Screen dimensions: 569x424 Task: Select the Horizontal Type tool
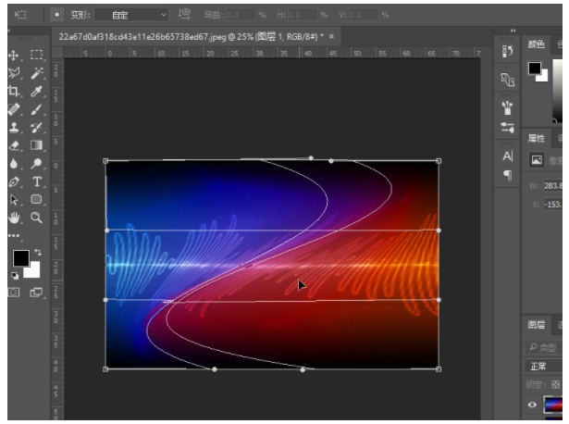(37, 181)
